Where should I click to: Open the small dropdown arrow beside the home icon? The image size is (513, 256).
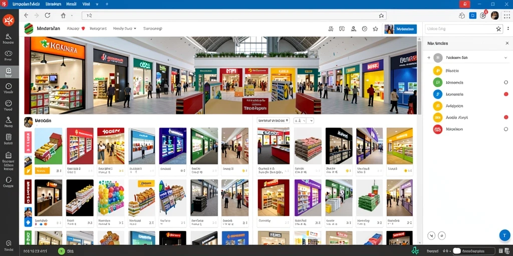(x=72, y=15)
